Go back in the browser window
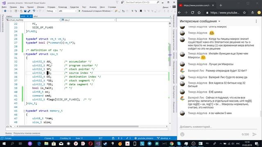This screenshot has width=262, height=147. [x=179, y=13]
